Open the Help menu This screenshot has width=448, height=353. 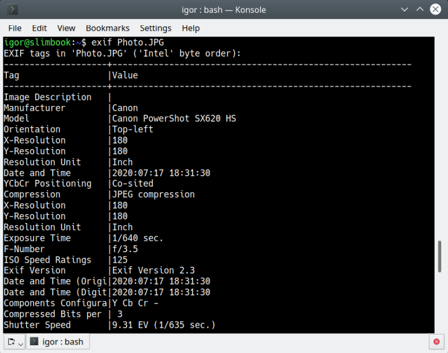[190, 28]
